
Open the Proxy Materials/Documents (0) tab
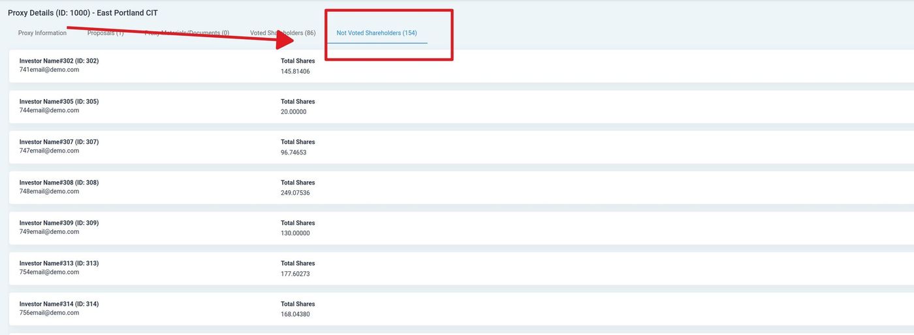(x=187, y=33)
